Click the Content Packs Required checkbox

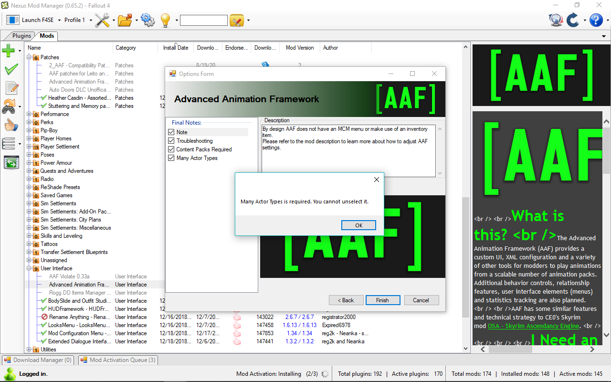pos(171,149)
